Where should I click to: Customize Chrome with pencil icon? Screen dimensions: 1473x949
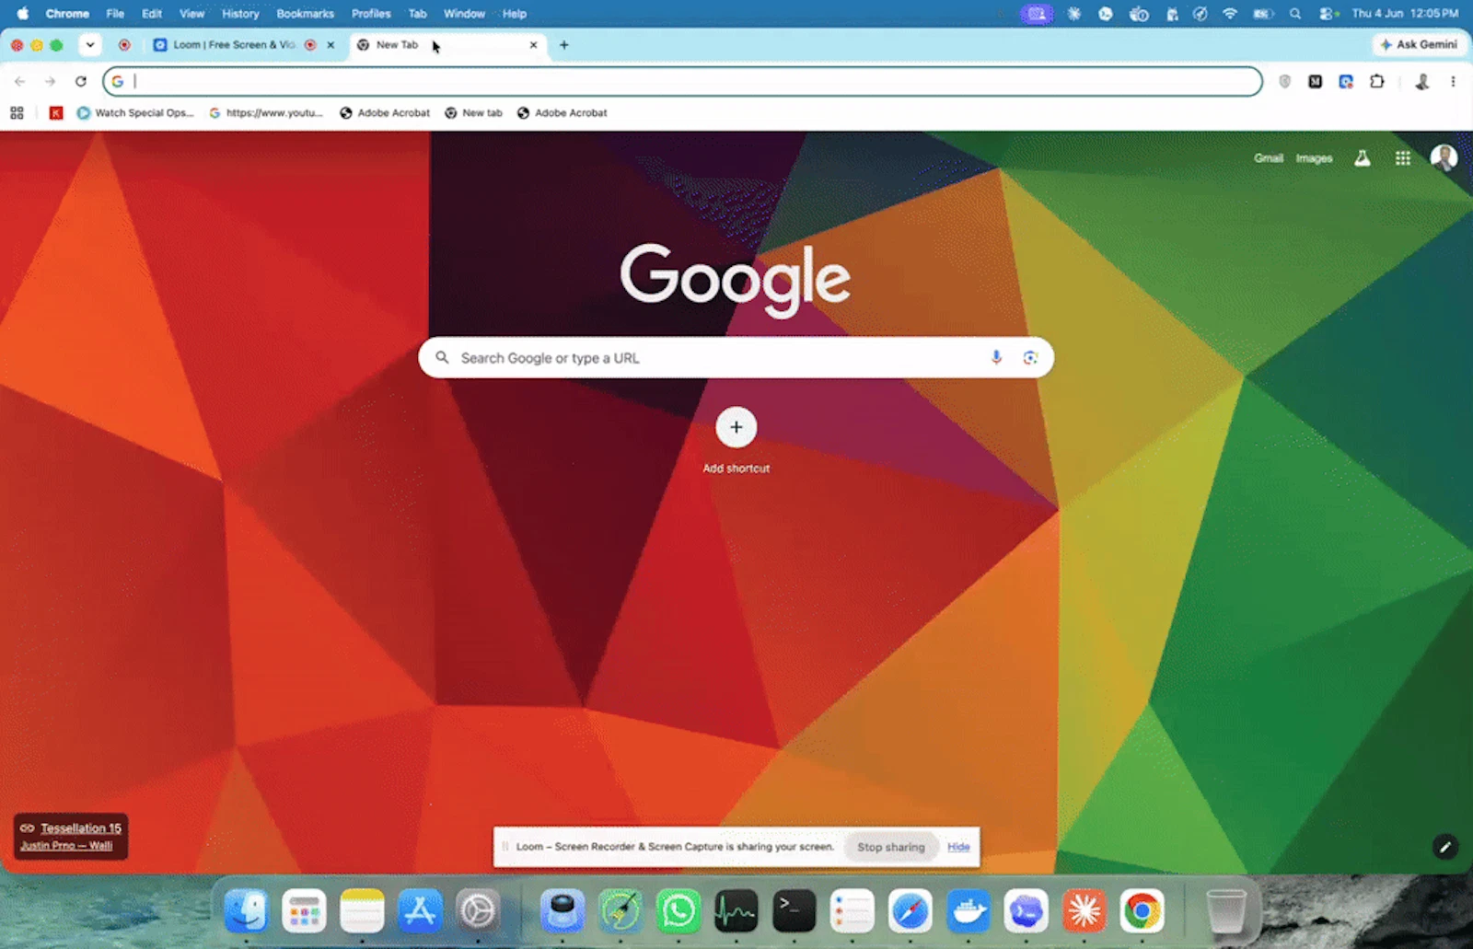coord(1444,847)
